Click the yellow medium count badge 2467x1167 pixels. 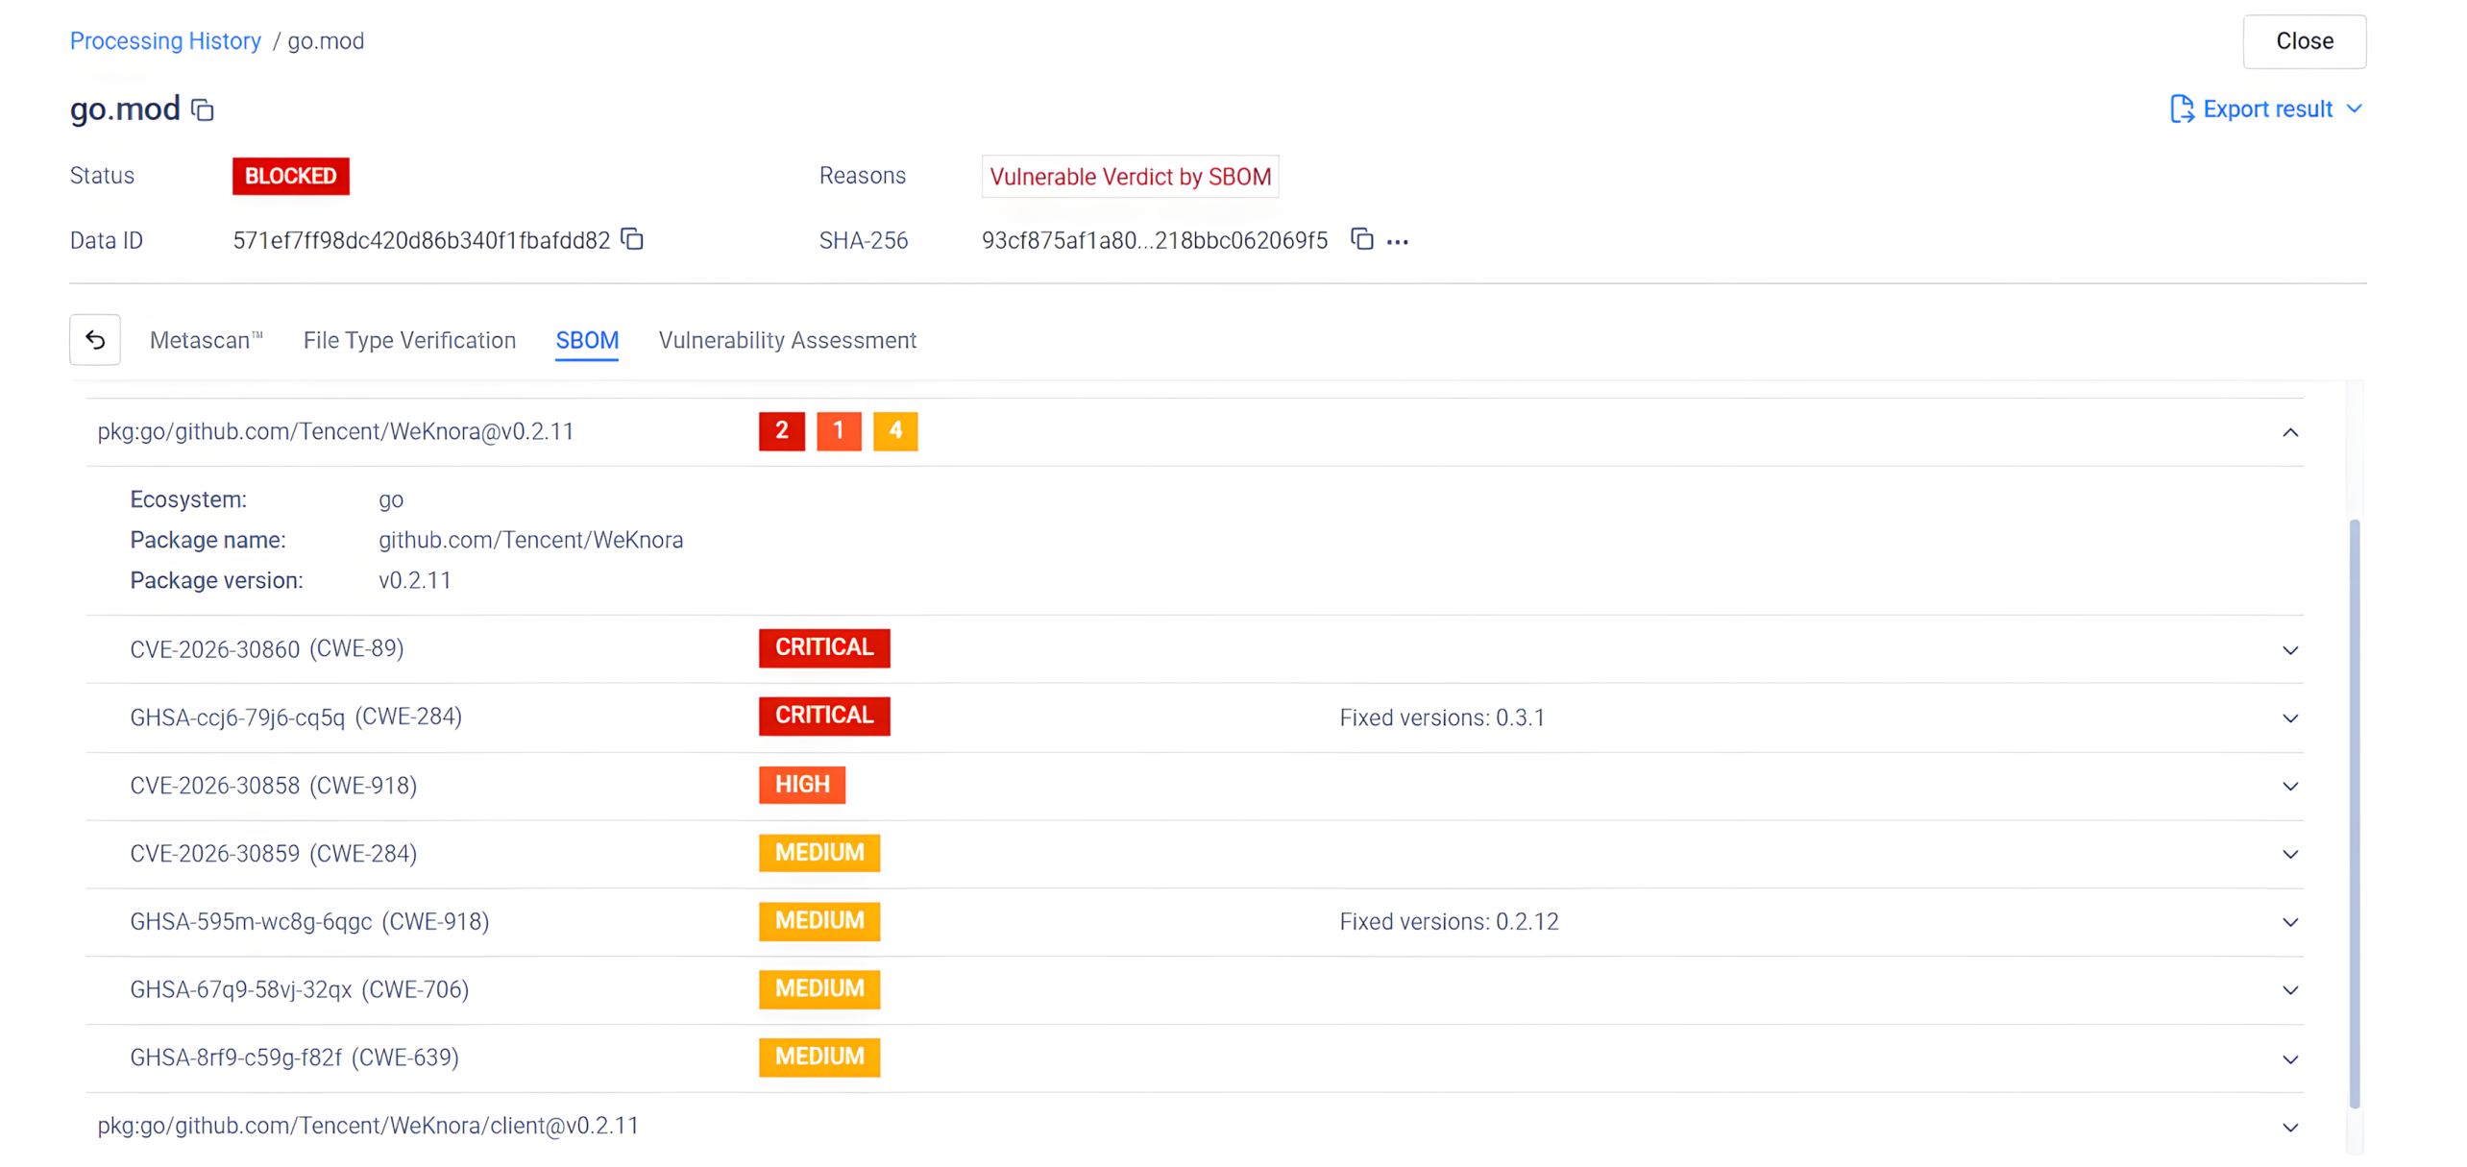coord(894,431)
